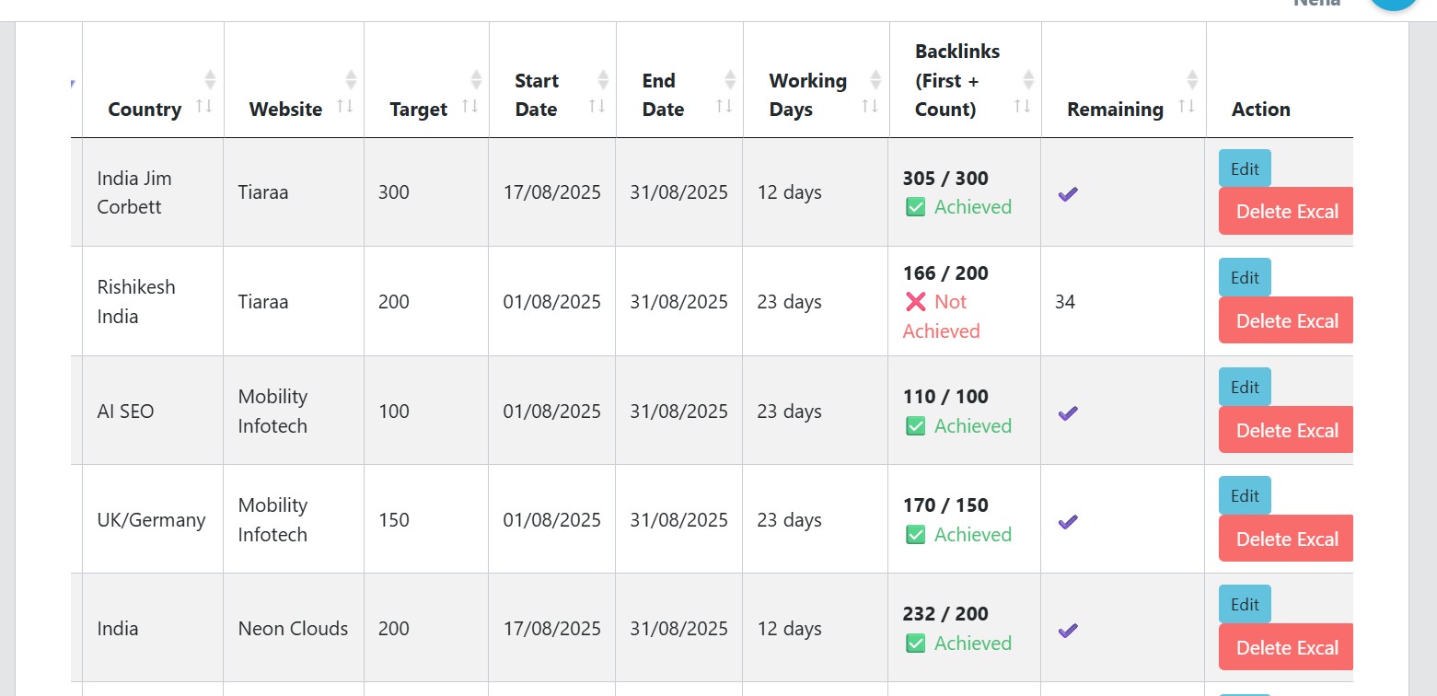Click red Not Achieved cross for Rishikesh
This screenshot has width=1437, height=696.
(x=915, y=302)
